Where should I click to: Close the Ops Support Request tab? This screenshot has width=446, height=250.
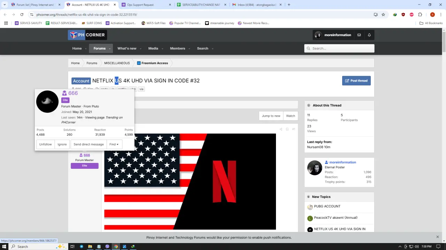(170, 5)
